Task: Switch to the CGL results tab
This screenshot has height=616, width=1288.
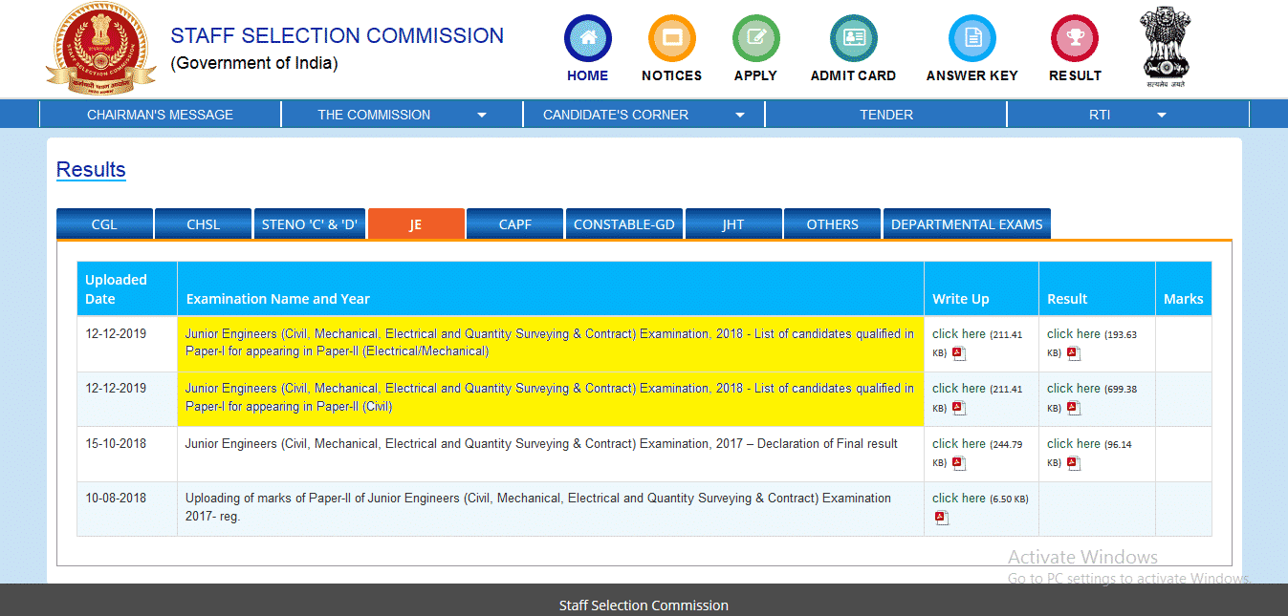Action: pyautogui.click(x=104, y=223)
